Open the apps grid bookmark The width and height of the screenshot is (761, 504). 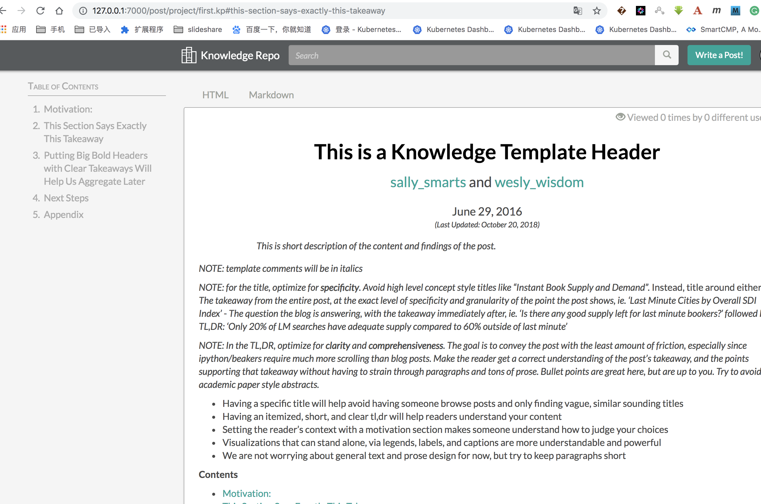13,30
